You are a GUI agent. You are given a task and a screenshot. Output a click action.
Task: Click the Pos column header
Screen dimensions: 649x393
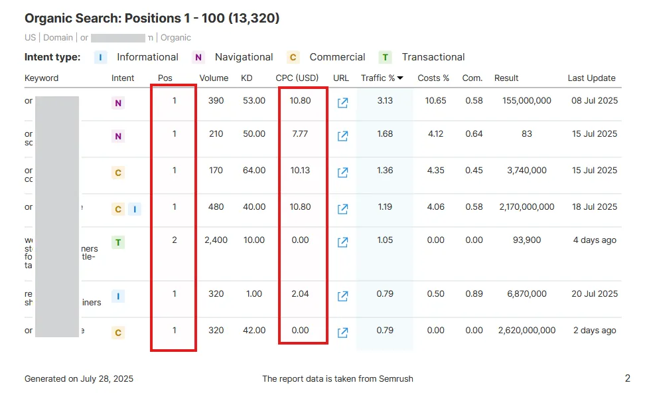click(x=165, y=78)
